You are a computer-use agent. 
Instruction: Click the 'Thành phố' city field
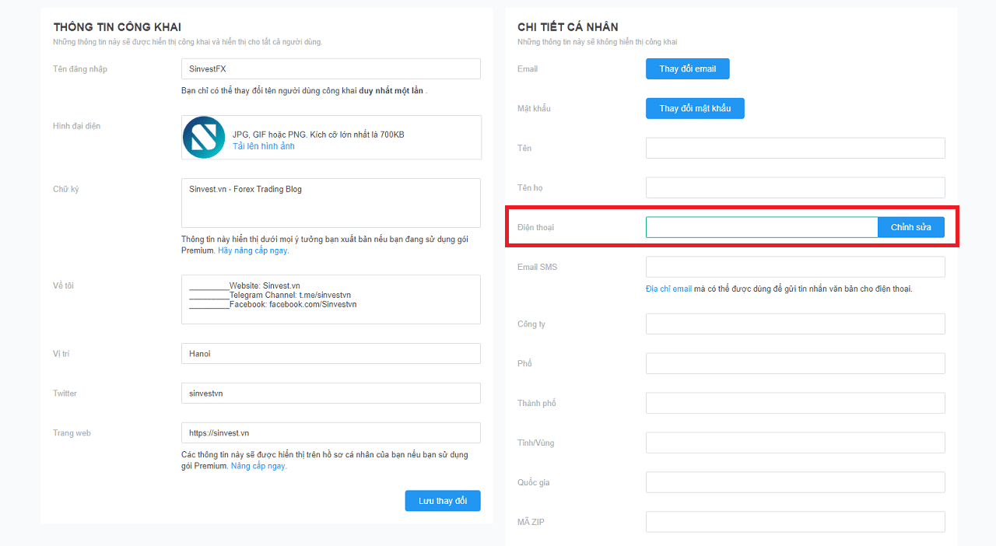coord(795,404)
